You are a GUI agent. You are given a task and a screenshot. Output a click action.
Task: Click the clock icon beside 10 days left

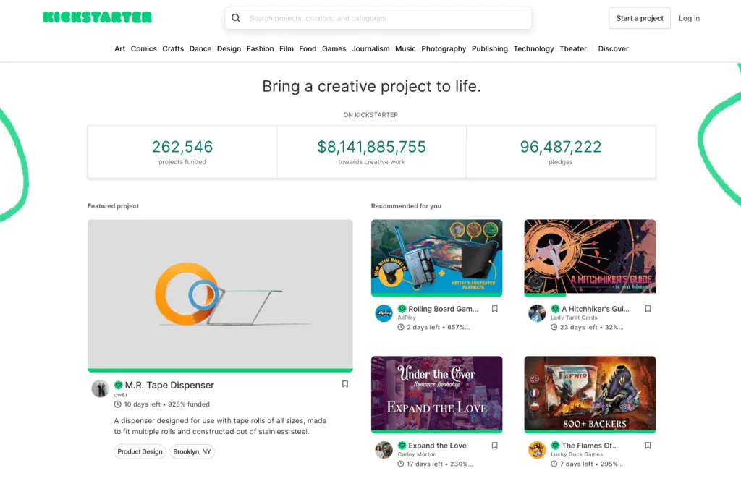coord(118,404)
